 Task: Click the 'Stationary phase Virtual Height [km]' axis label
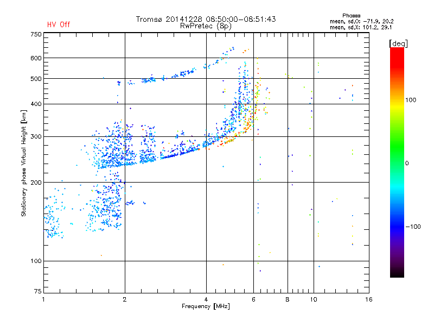[24, 163]
